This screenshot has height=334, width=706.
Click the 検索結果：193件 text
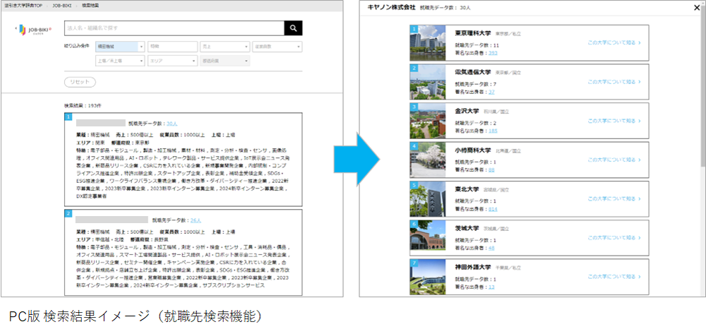(83, 105)
